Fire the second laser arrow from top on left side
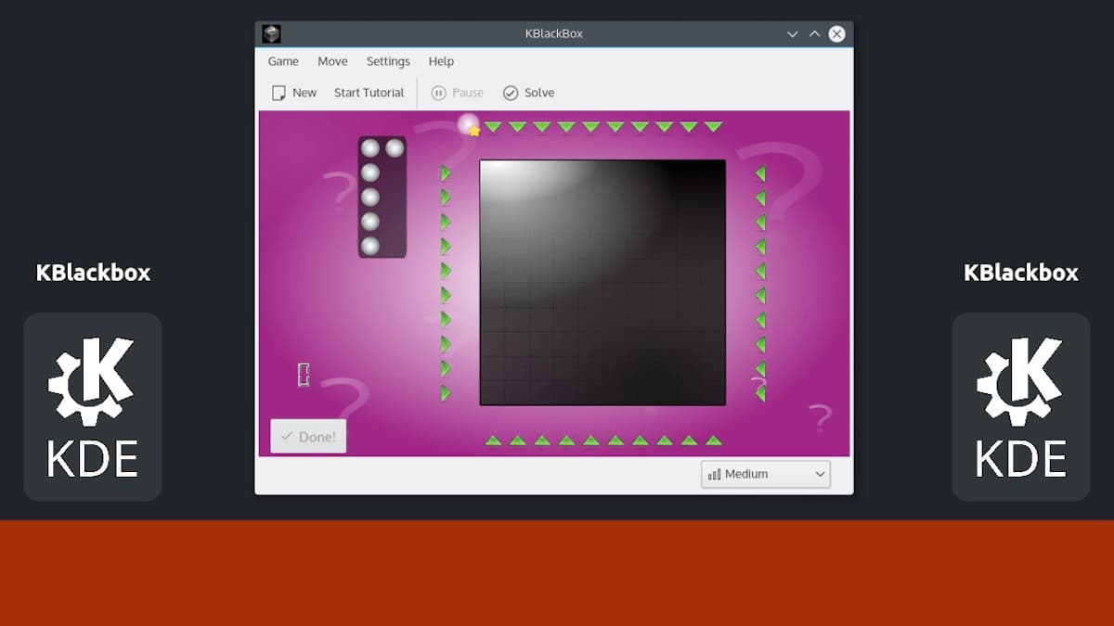This screenshot has height=626, width=1114. 446,198
